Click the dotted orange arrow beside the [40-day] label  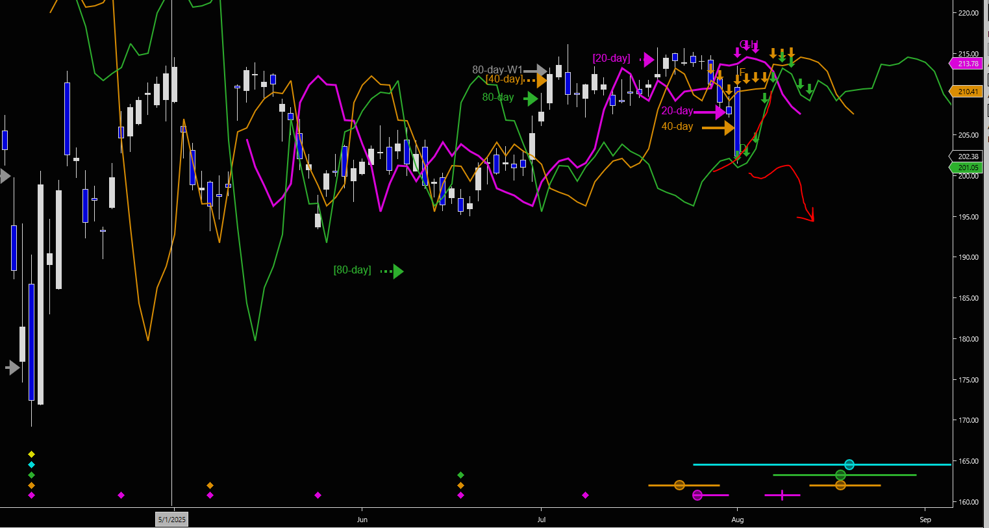click(536, 80)
